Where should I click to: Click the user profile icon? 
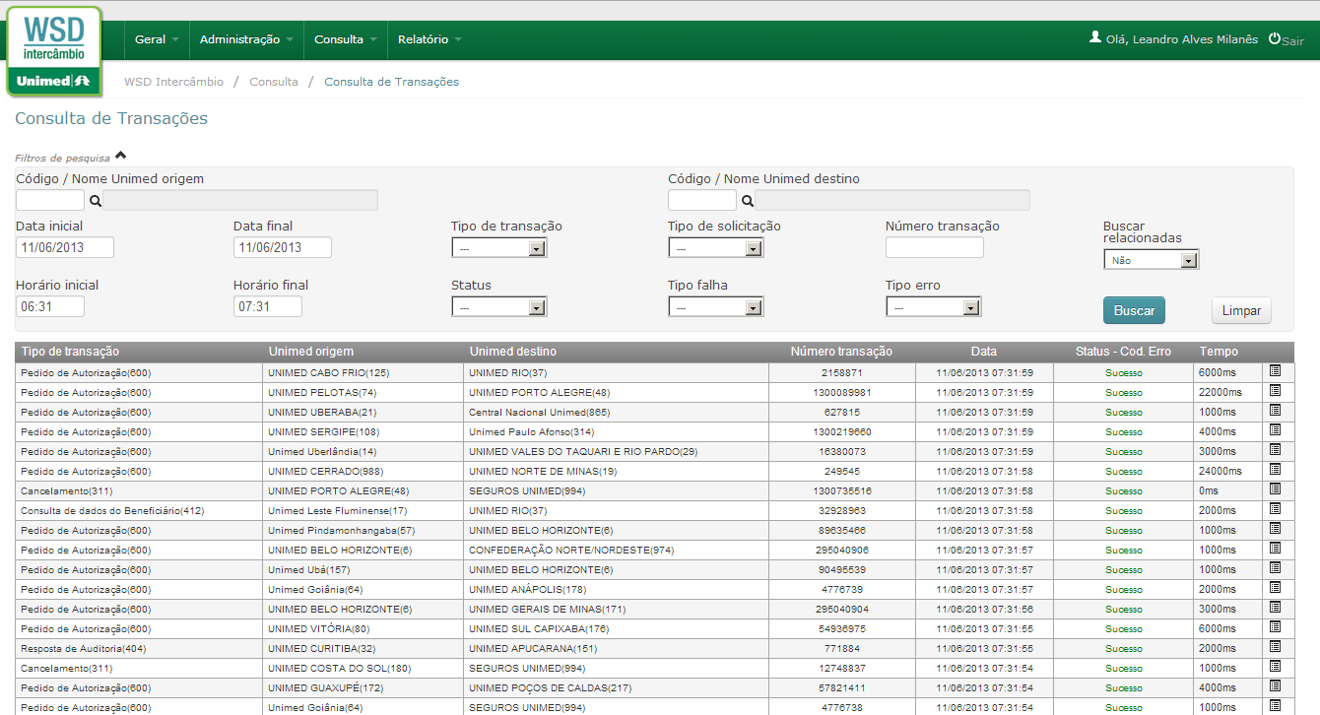pos(1094,37)
